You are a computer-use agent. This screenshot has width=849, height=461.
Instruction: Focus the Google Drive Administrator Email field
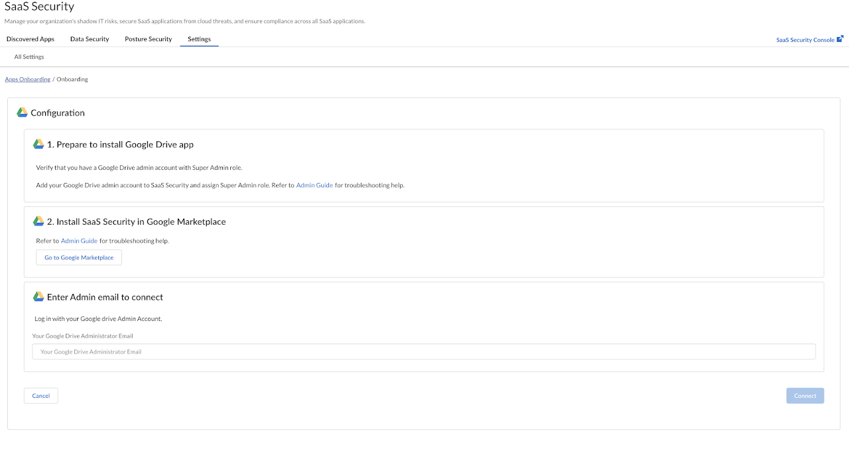[x=424, y=352]
